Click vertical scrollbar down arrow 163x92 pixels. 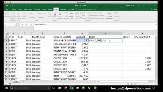156,79
